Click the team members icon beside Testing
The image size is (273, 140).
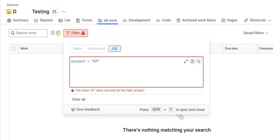pos(54,12)
